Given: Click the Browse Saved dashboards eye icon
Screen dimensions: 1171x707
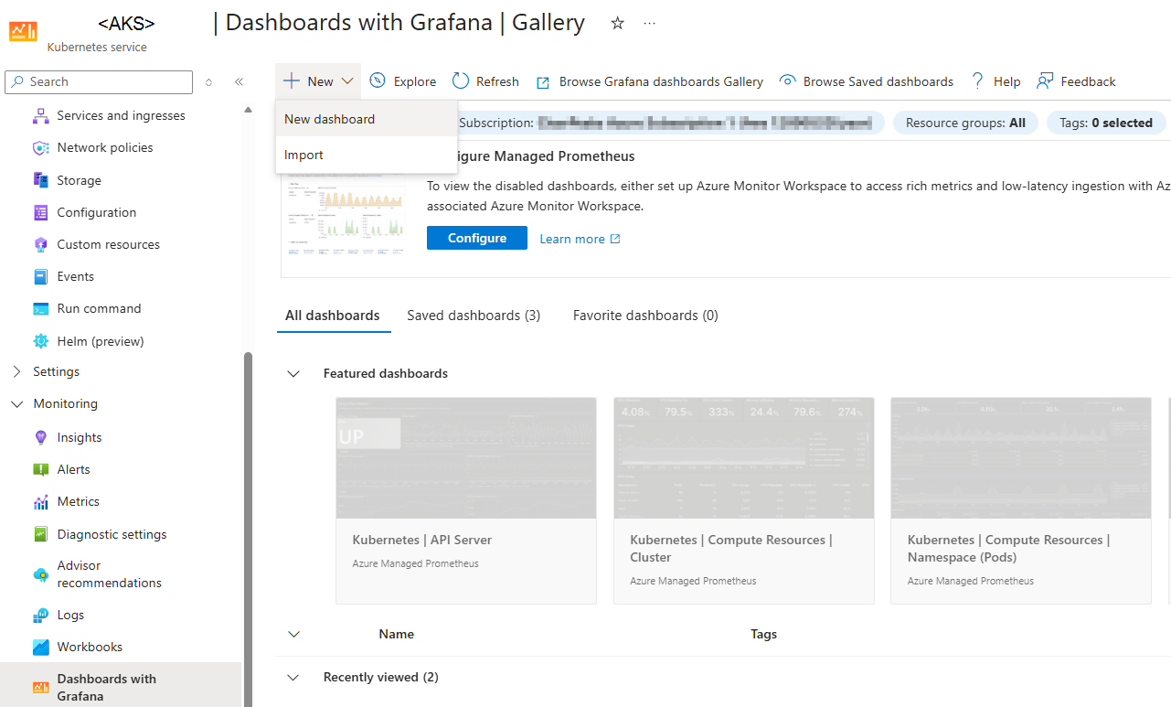Looking at the screenshot, I should (x=787, y=81).
